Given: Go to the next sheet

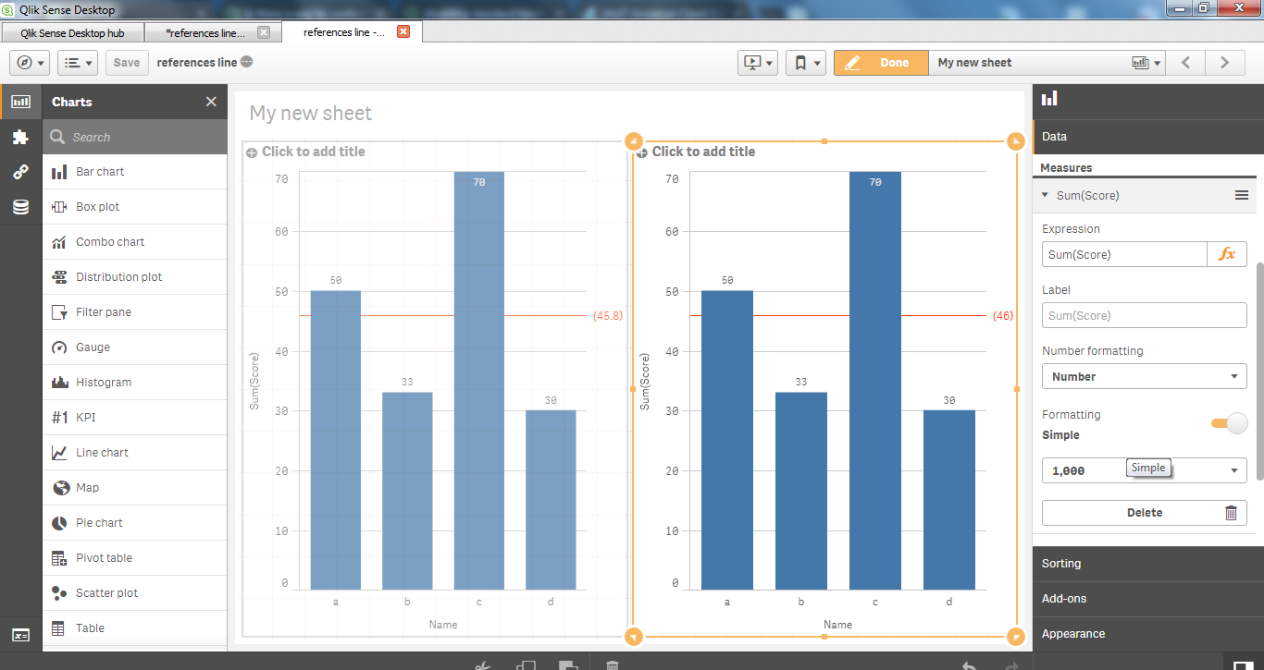Looking at the screenshot, I should pos(1224,63).
